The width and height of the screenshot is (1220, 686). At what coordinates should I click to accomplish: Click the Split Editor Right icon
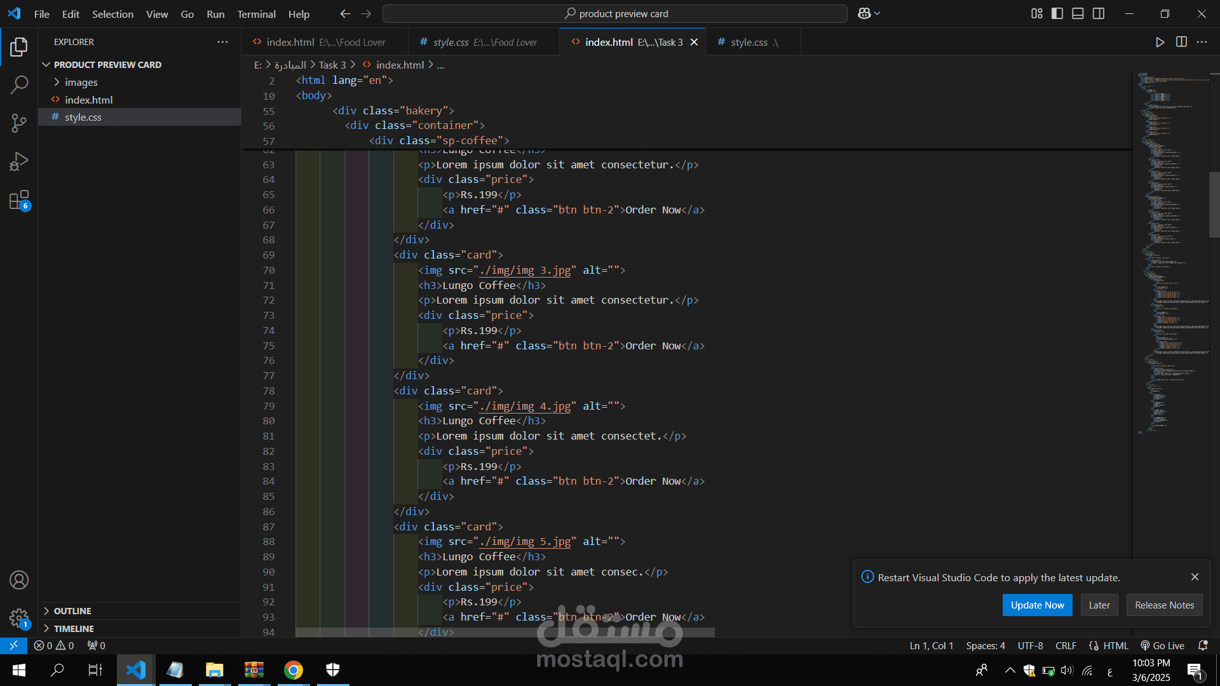pyautogui.click(x=1181, y=42)
